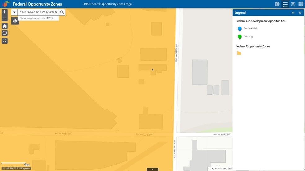This screenshot has width=305, height=171.
Task: Close the Legend panel
Action: 300,13
